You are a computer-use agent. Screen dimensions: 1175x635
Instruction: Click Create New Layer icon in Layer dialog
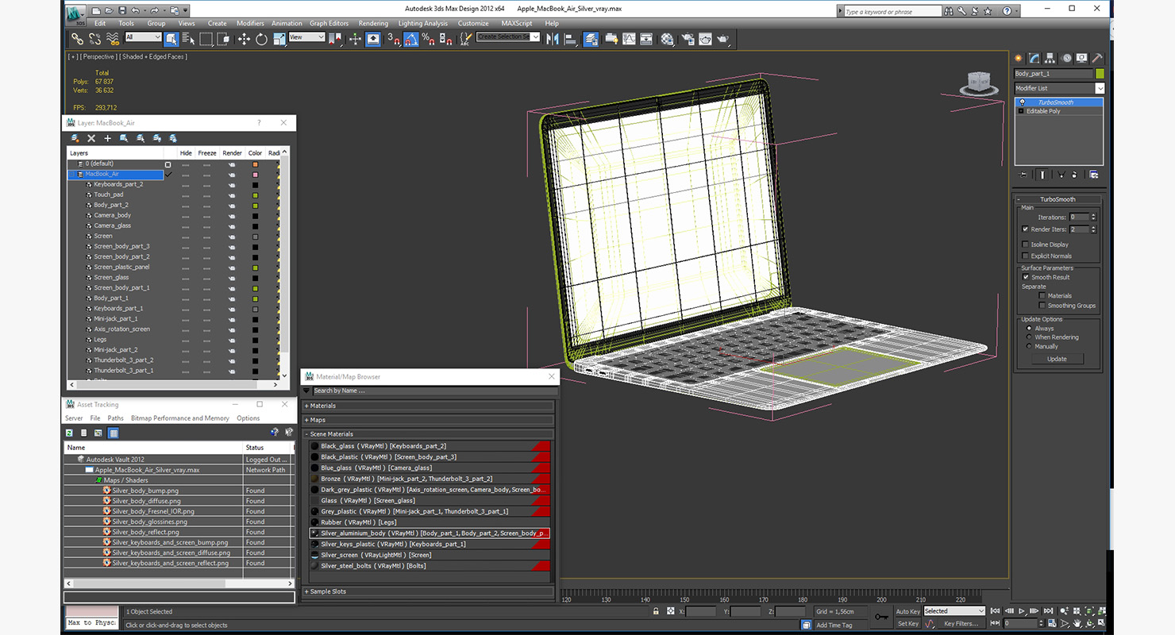75,138
